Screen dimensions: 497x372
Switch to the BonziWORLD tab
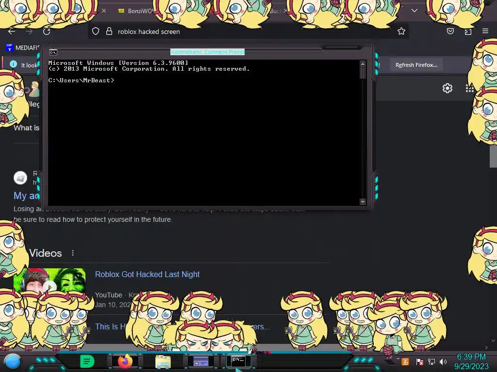(136, 11)
